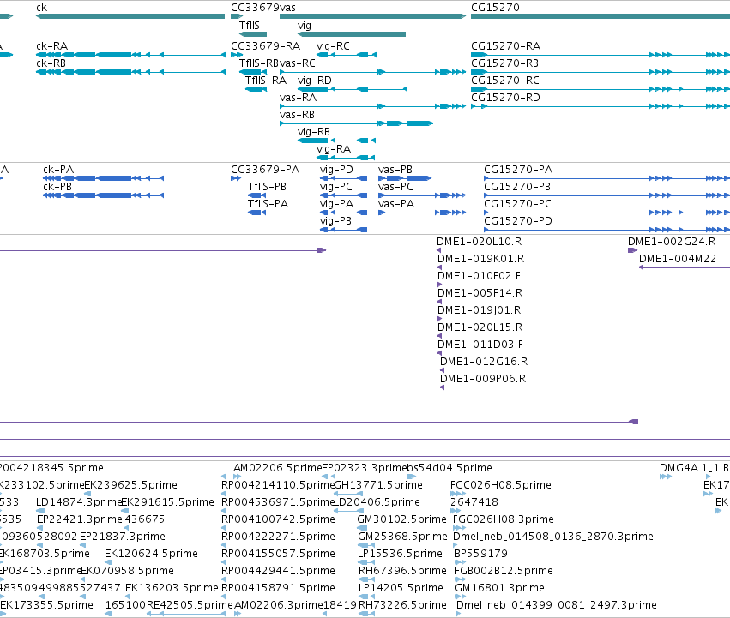This screenshot has width=730, height=618.
Task: Open the ck-PA protein label
Action: [x=58, y=170]
